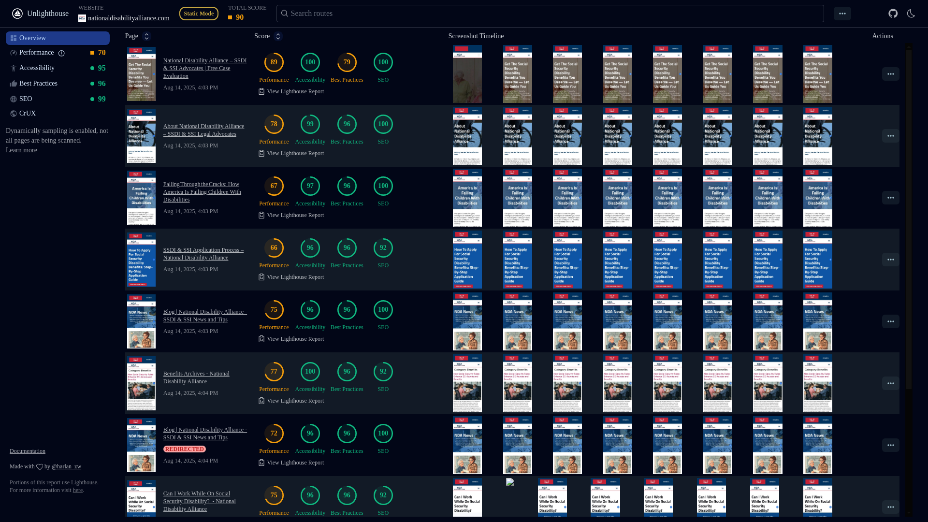Open actions menu for Free Case Evaluation row
Image resolution: width=928 pixels, height=522 pixels.
click(x=890, y=74)
